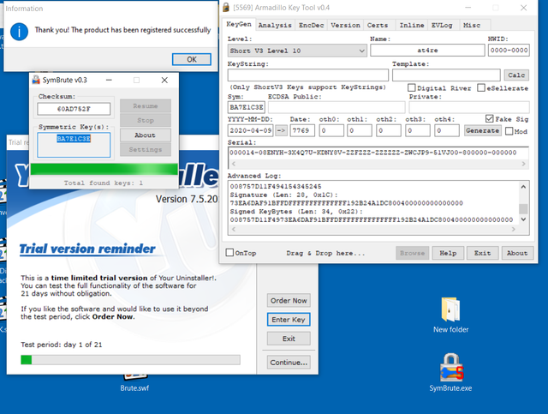
Task: Open the Version tab
Action: (x=345, y=25)
